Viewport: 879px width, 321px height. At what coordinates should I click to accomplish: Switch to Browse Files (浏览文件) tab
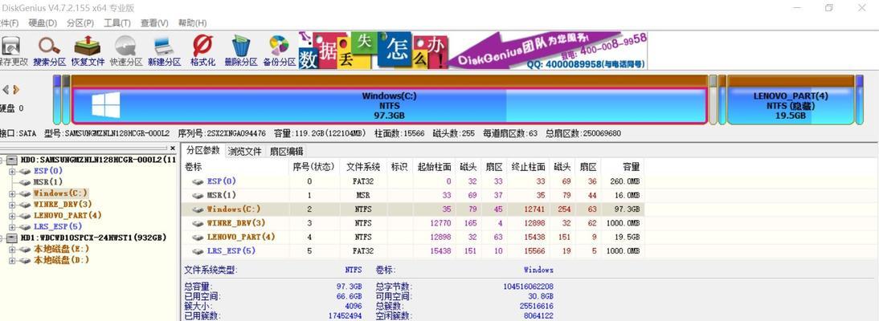coord(244,151)
